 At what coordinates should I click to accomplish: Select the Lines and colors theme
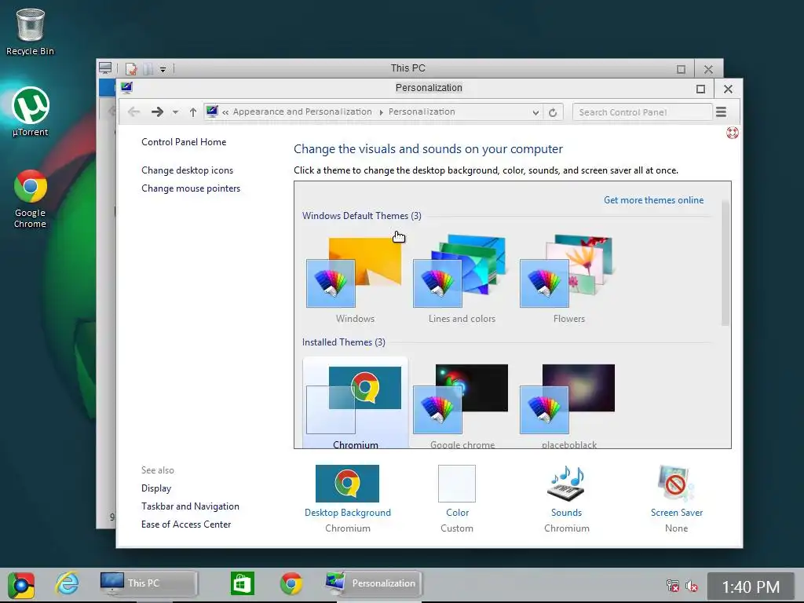462,279
